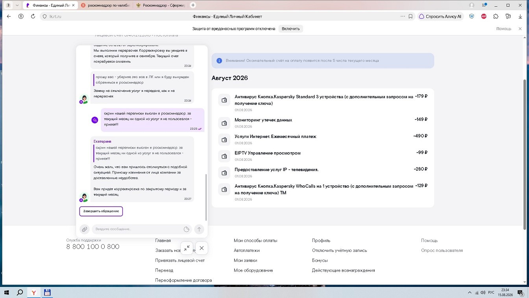Open Yandex home via the Я icon
The height and width of the screenshot is (298, 529).
[21, 17]
